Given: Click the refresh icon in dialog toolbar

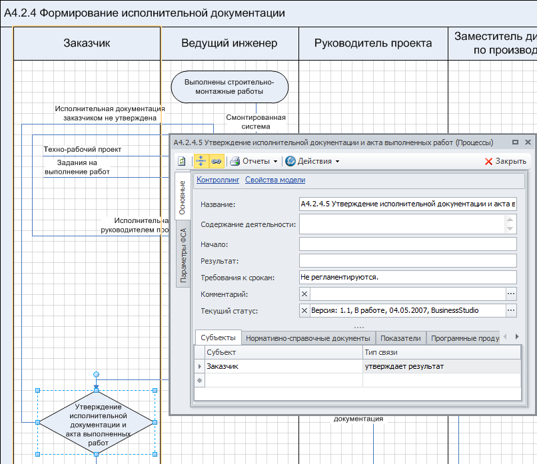Looking at the screenshot, I should click(182, 161).
